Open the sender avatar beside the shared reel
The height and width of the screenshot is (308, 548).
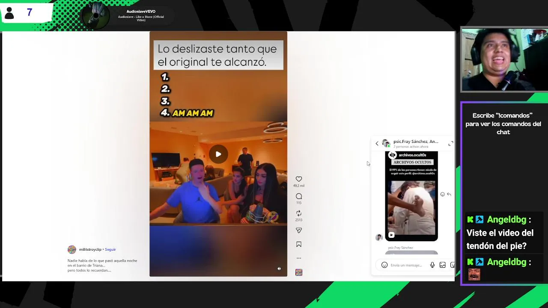(x=379, y=237)
